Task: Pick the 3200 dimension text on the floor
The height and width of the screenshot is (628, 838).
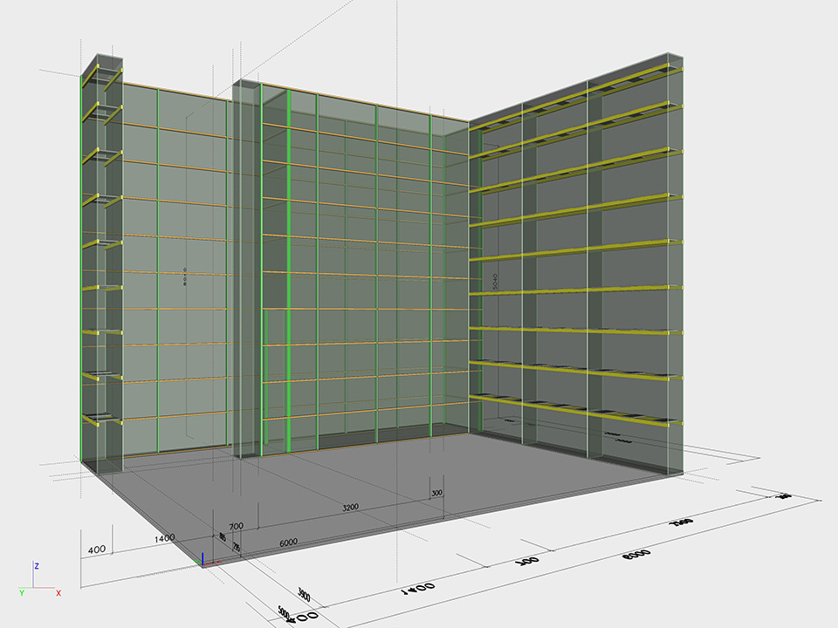Action: tap(349, 506)
